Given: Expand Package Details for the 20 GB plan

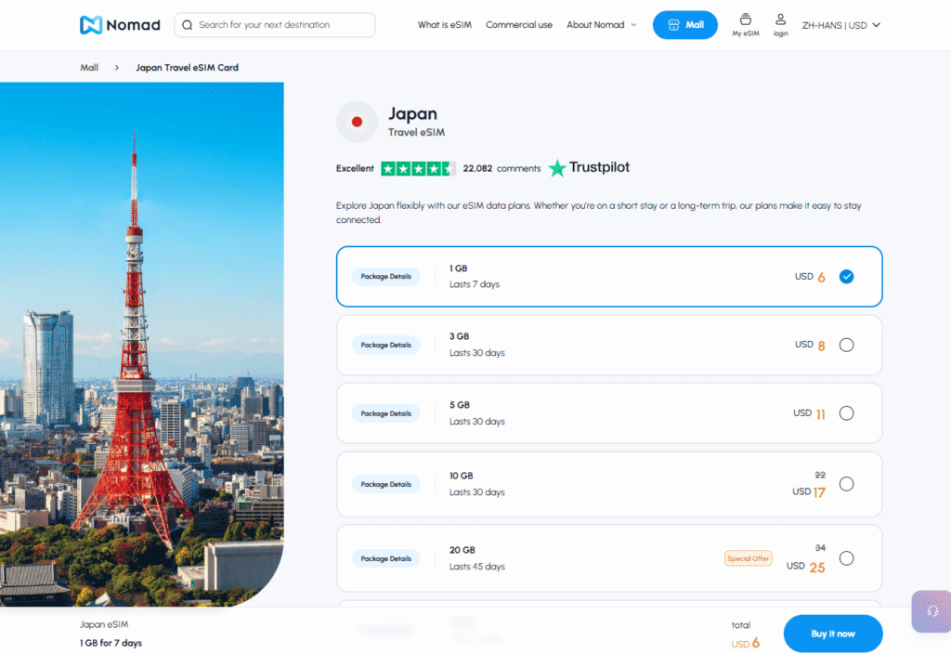Looking at the screenshot, I should (x=385, y=557).
